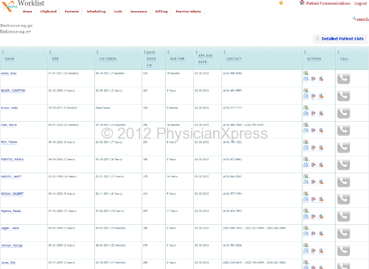Click the Detailed Patient Lists button
Viewport: 369px width, 269px height.
[x=339, y=39]
